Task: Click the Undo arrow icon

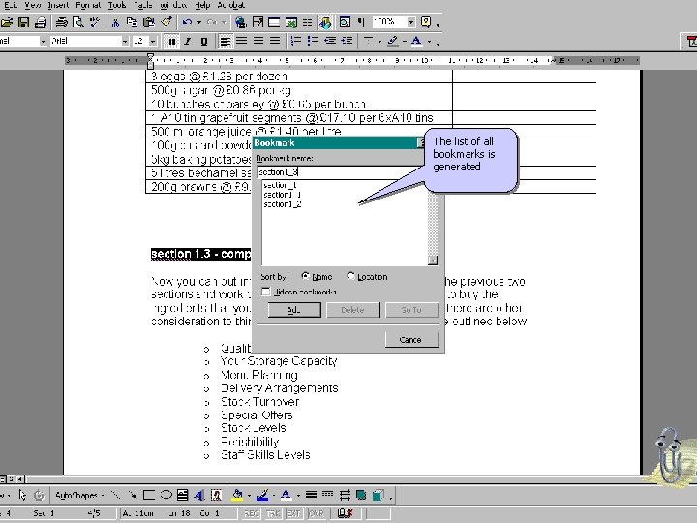Action: 187,21
